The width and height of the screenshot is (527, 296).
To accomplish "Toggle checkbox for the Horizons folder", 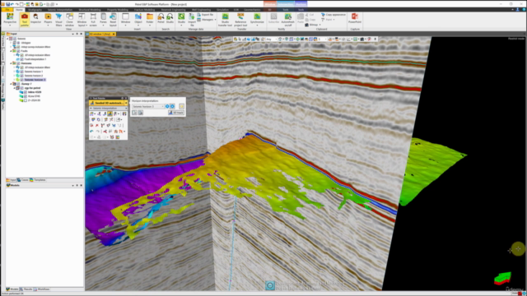I will (18, 63).
